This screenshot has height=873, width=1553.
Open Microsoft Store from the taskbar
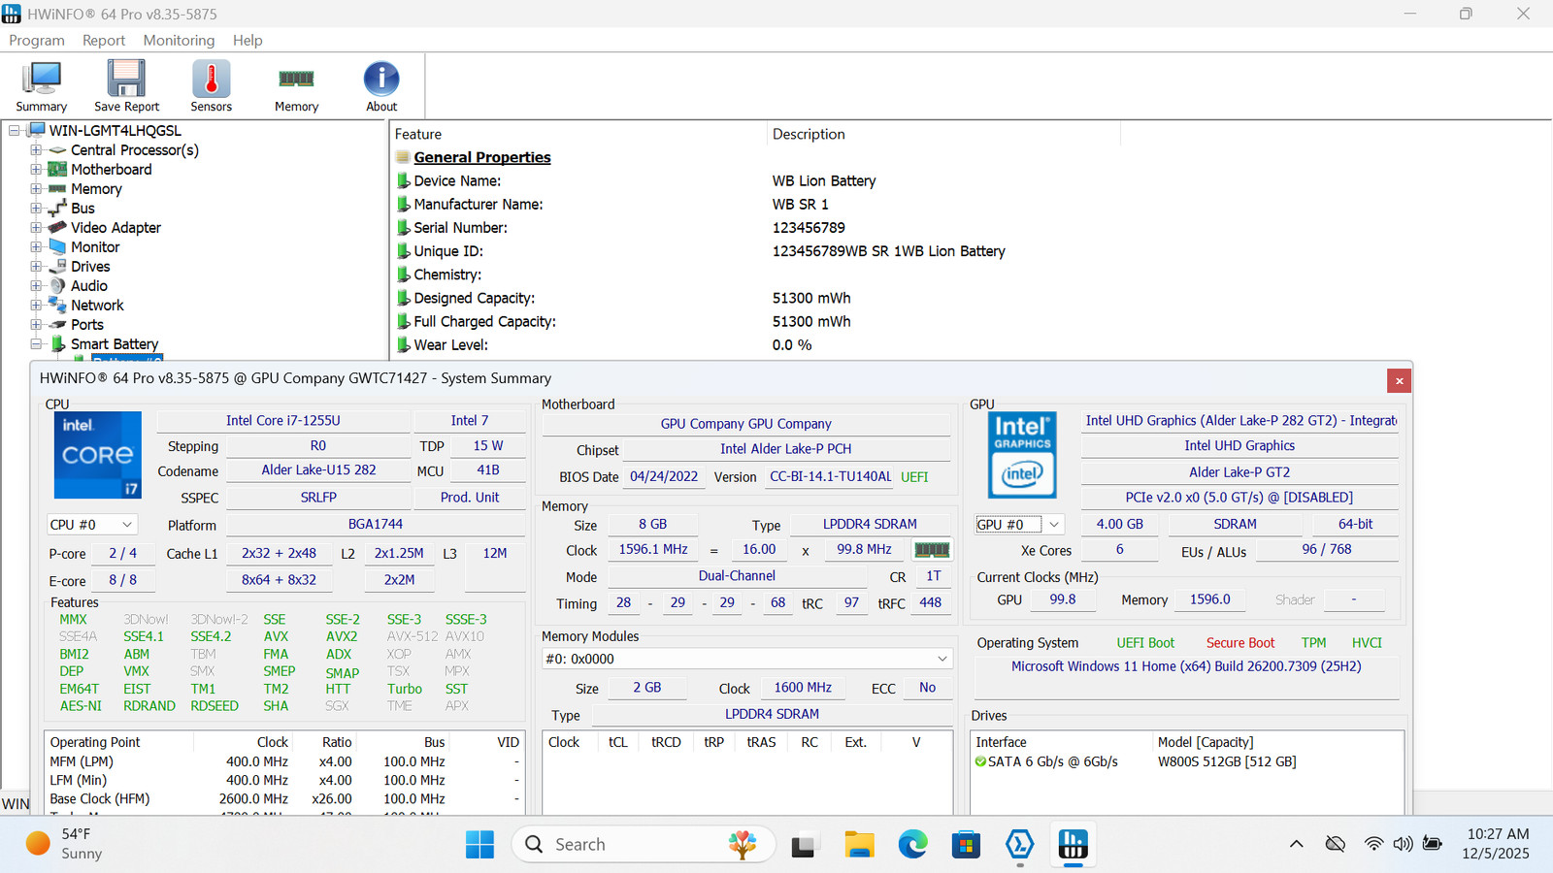(966, 845)
